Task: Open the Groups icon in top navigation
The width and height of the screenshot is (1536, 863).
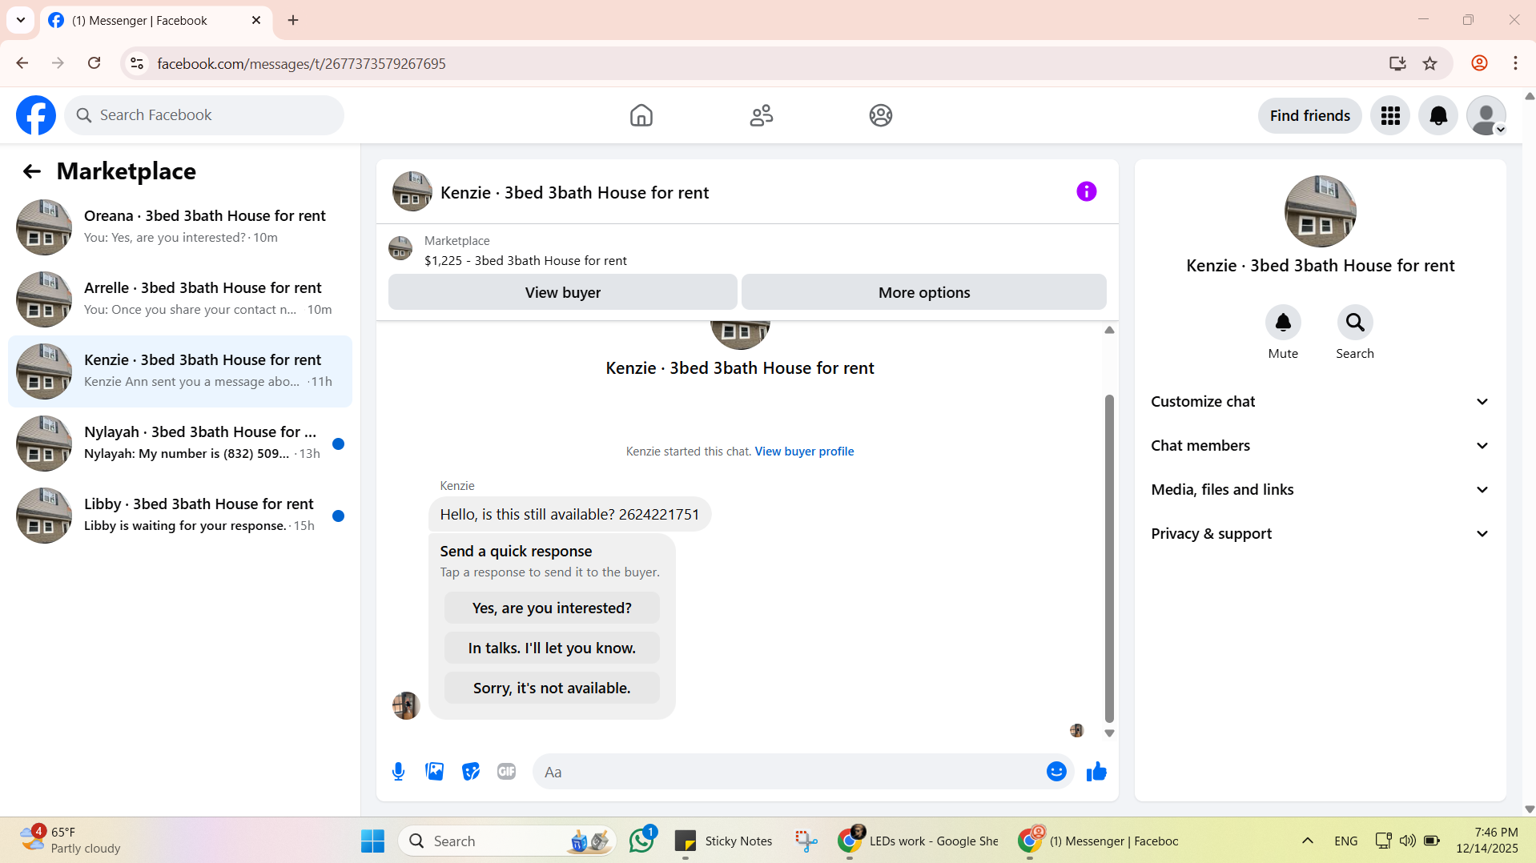Action: tap(880, 115)
